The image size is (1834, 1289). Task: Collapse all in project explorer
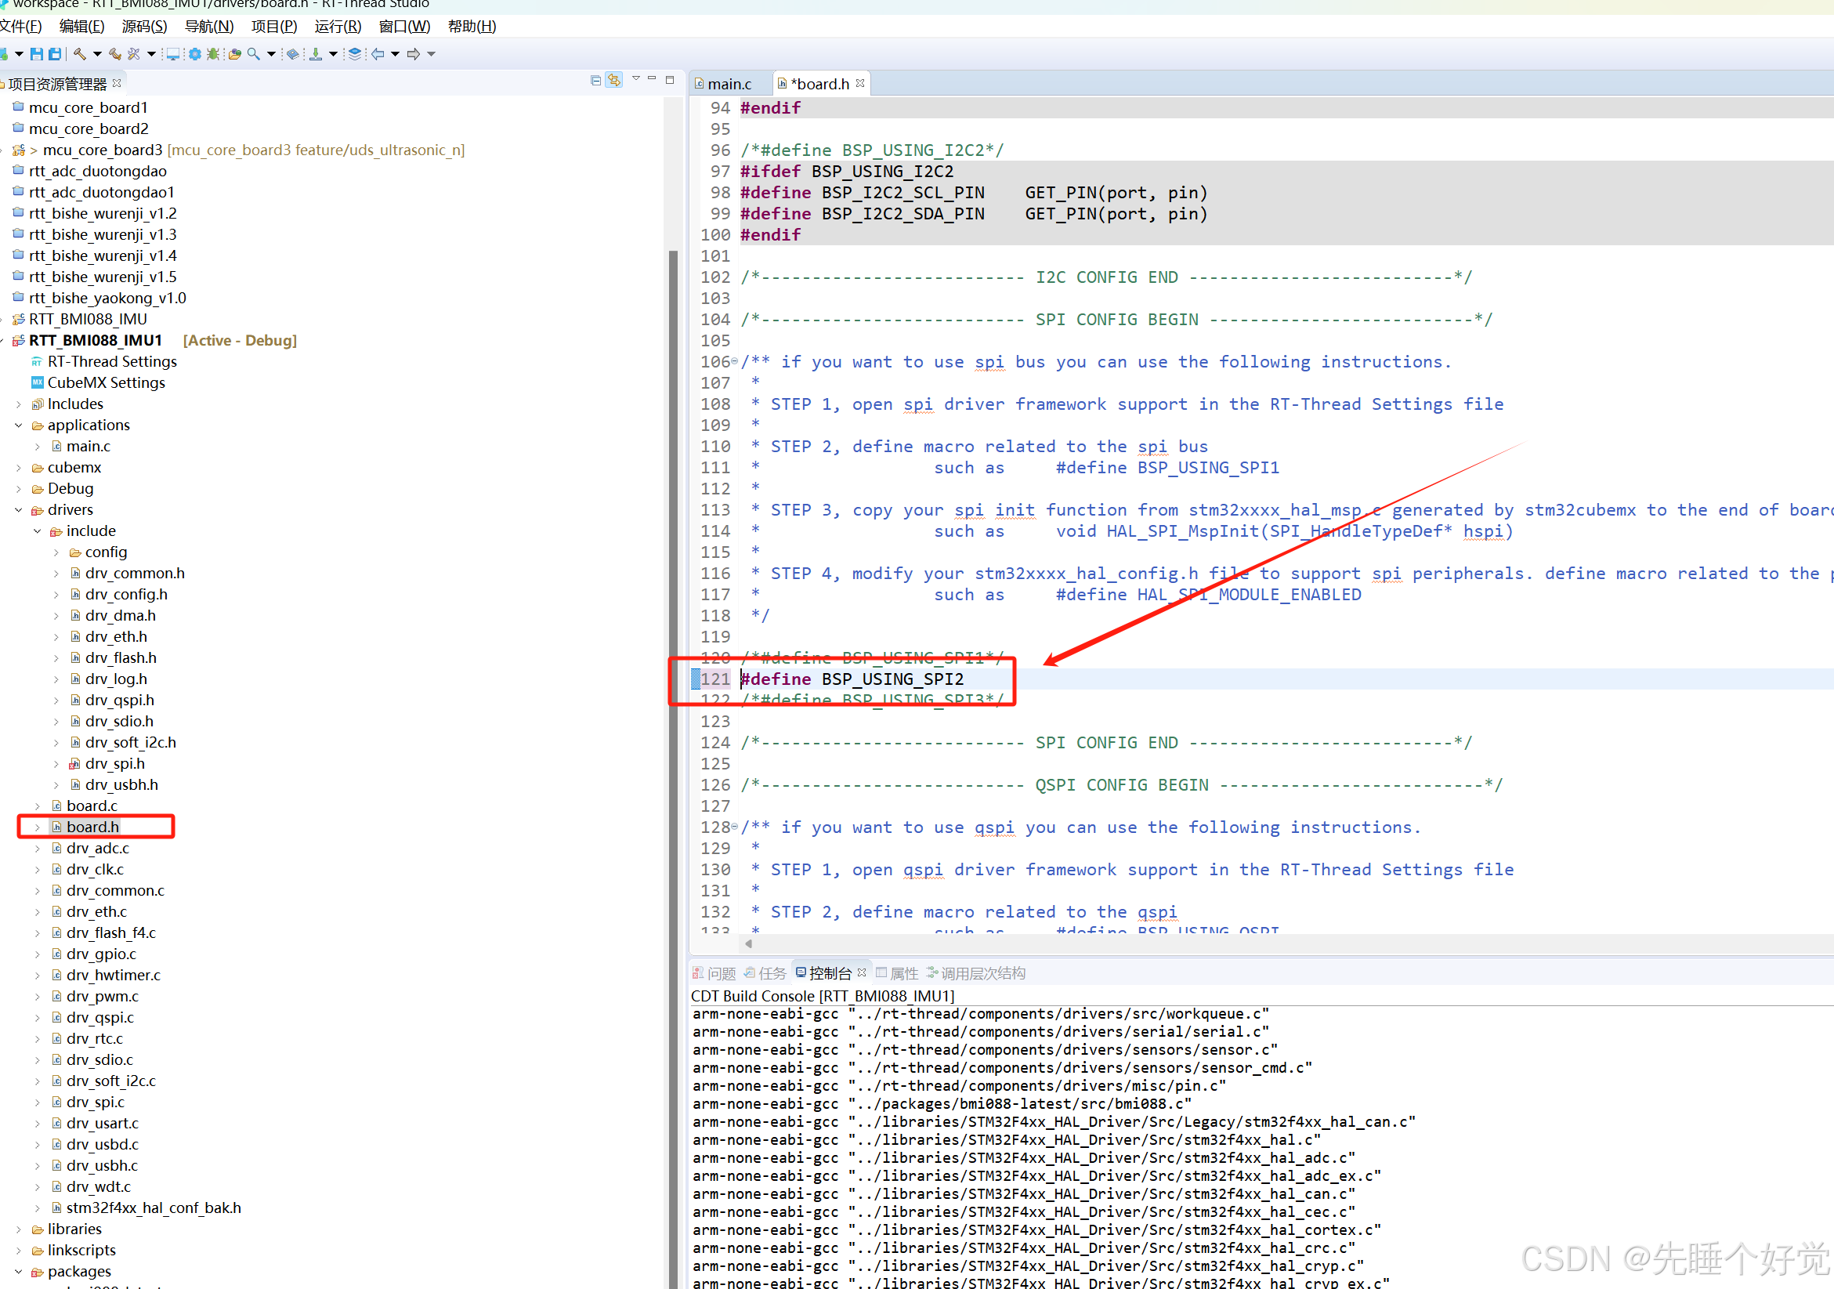tap(595, 81)
